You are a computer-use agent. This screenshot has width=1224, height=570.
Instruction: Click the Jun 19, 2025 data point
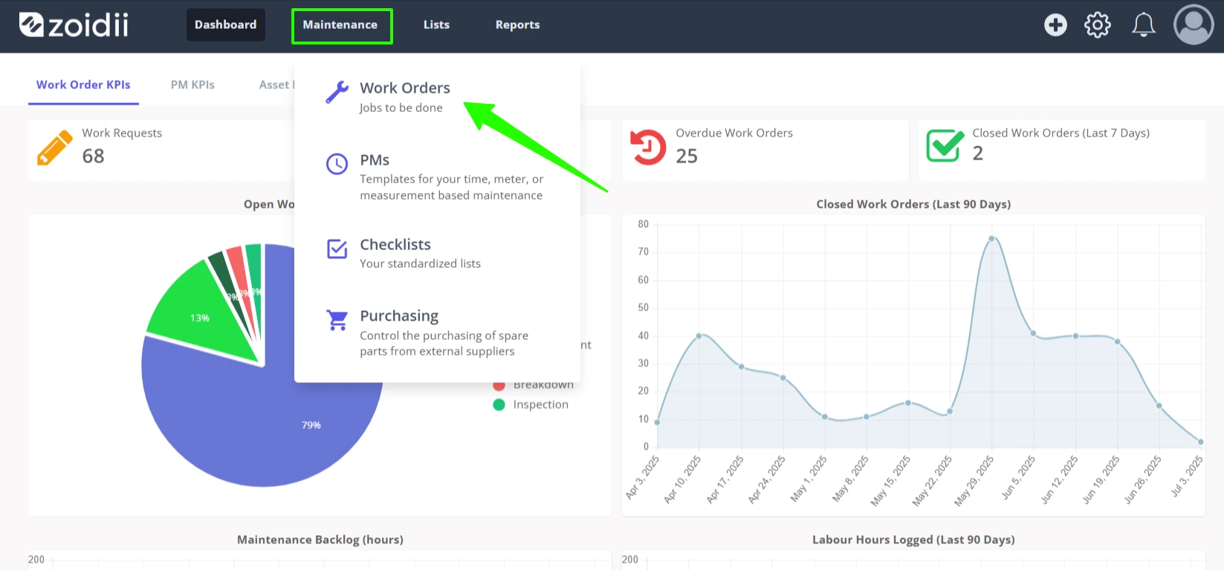pyautogui.click(x=1117, y=341)
